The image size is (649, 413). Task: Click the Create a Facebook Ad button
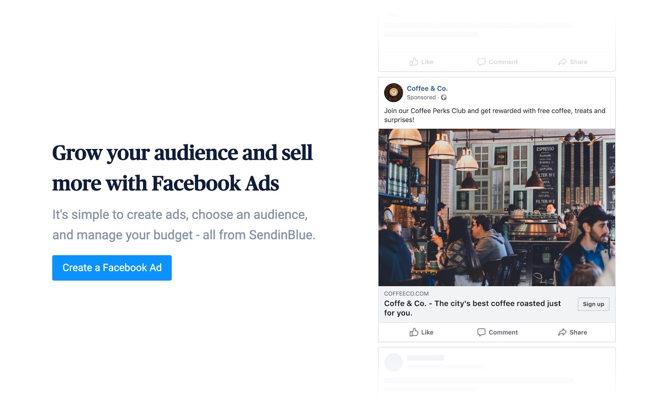click(112, 268)
